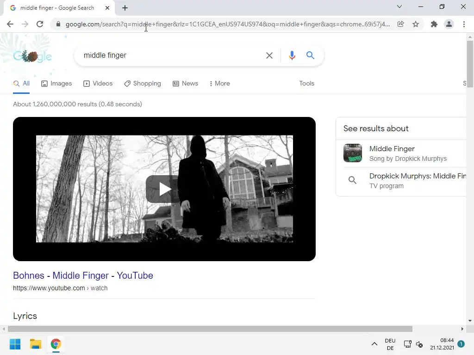Open the search Tools options

(306, 83)
